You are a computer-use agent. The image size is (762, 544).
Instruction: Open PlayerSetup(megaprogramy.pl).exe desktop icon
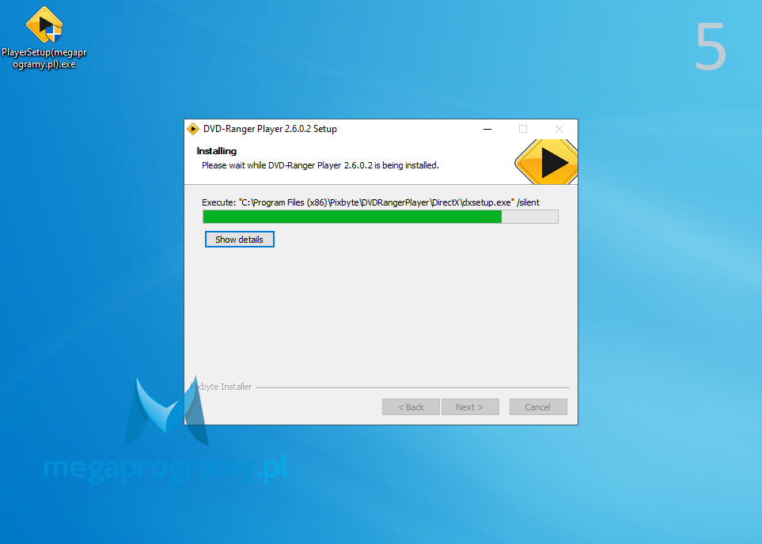coord(44,38)
